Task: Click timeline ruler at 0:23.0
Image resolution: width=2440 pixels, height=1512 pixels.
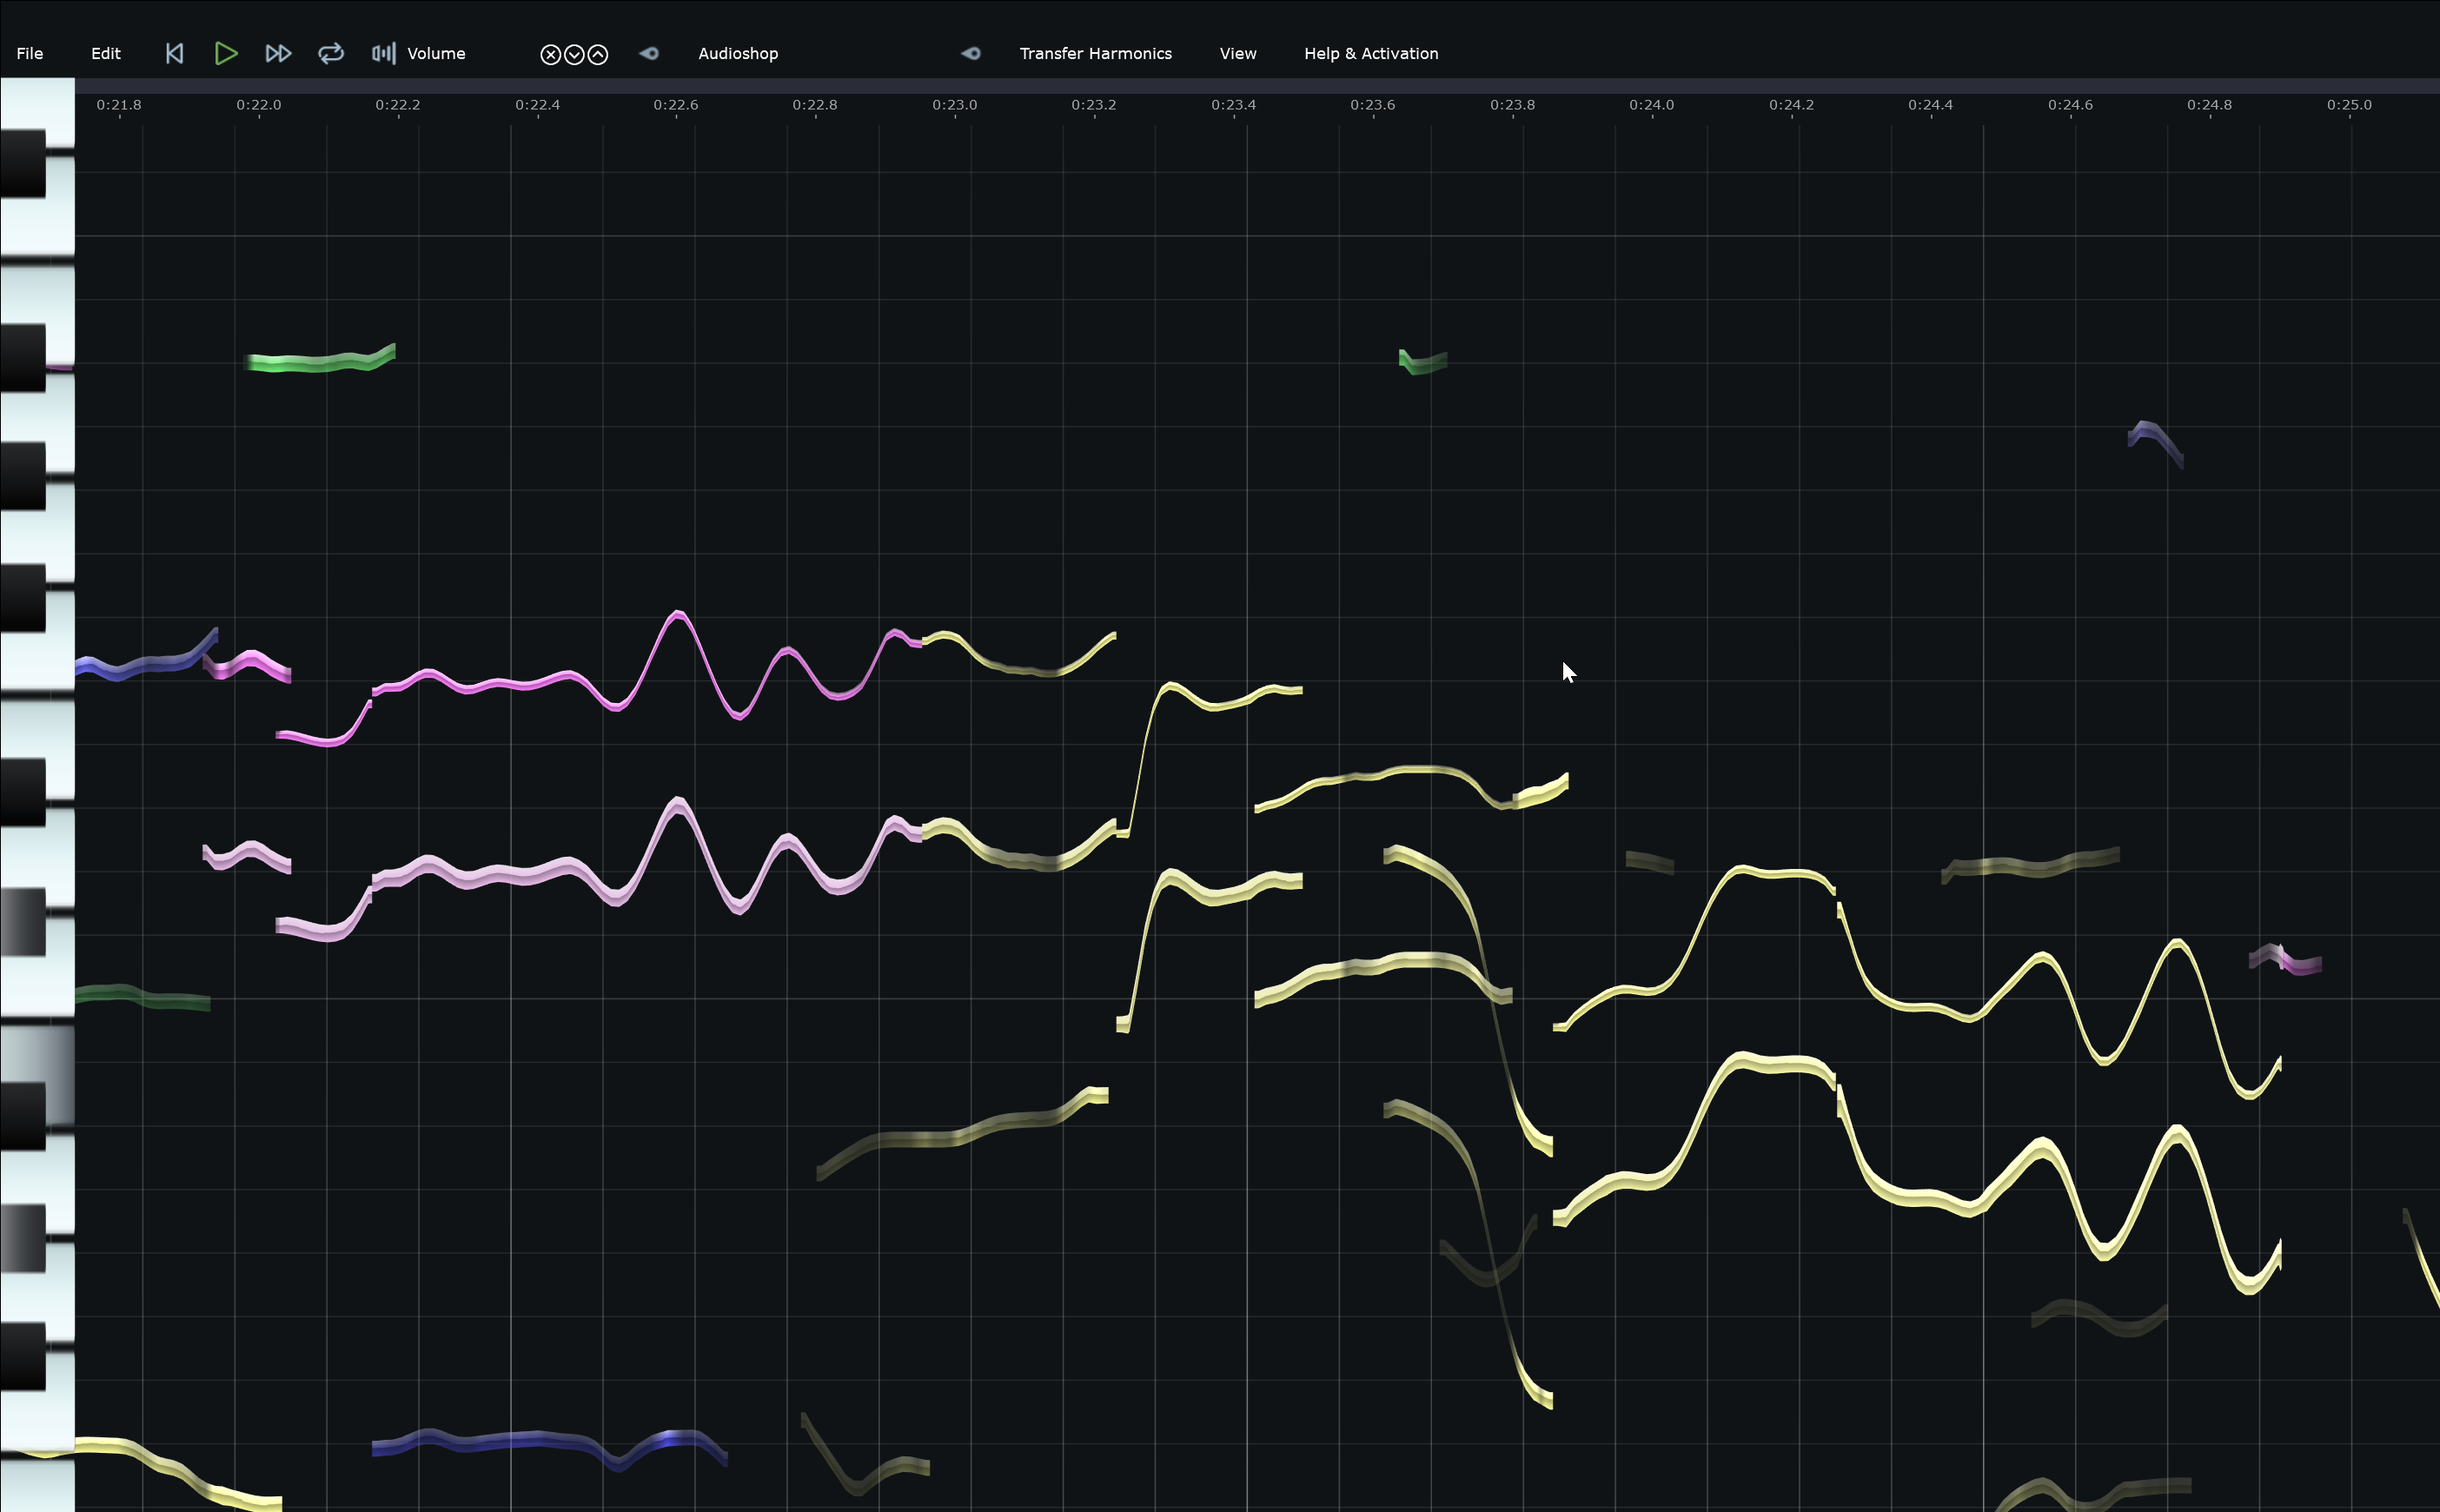Action: click(x=955, y=105)
